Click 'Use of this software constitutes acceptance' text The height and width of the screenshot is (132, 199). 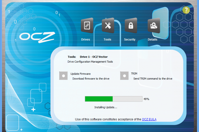[x=105, y=119]
